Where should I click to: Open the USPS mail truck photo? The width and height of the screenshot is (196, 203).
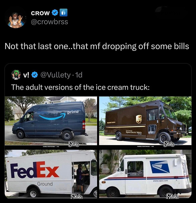tap(145, 174)
